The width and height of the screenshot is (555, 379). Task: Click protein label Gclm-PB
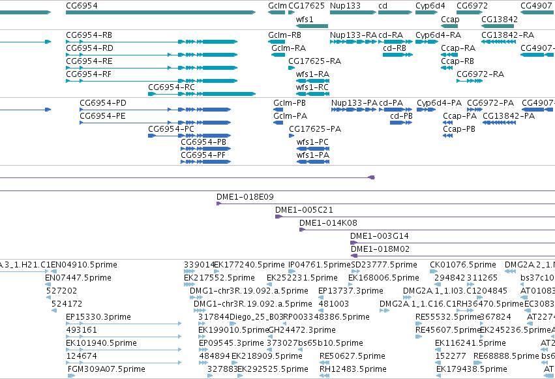[290, 103]
